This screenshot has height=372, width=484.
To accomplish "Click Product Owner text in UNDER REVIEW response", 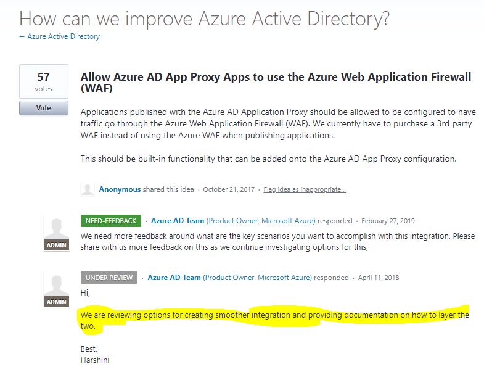I will coord(257,278).
